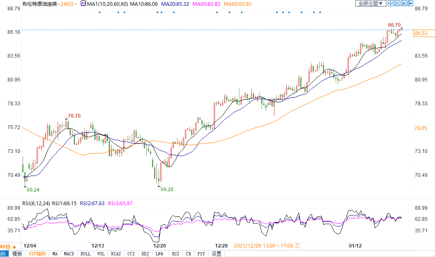Viewport: 435px width, 257px height.
Task: Click the three-line icon after the 13:00~17:00 range
Action: (x=297, y=245)
